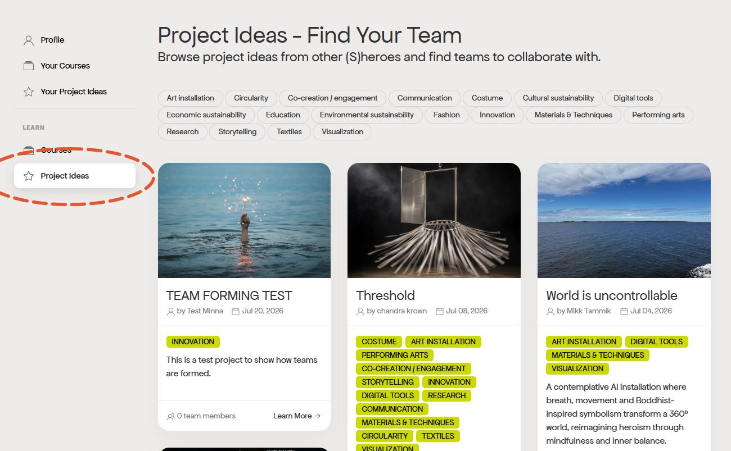Click the date Jul 20, 2026
This screenshot has width=731, height=451.
[x=263, y=311]
